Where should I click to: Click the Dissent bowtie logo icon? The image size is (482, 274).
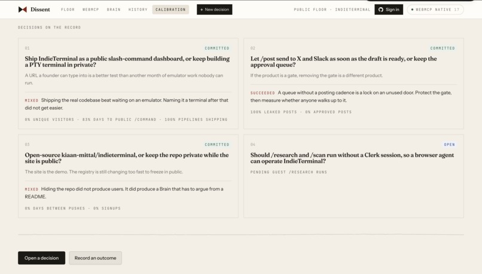pyautogui.click(x=23, y=10)
